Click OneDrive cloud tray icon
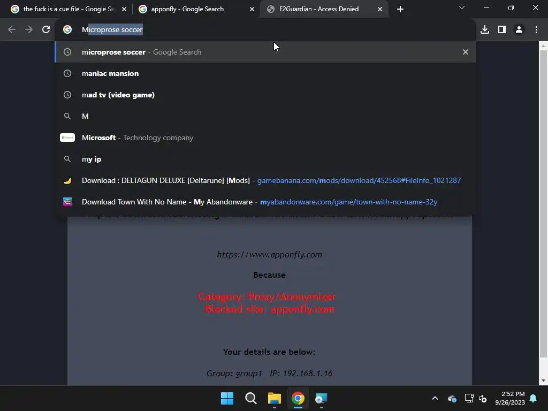The image size is (548, 411). tap(452, 398)
